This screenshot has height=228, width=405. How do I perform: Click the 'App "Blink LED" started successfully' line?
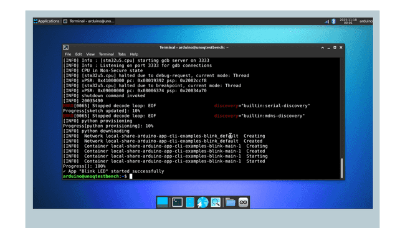(x=113, y=171)
